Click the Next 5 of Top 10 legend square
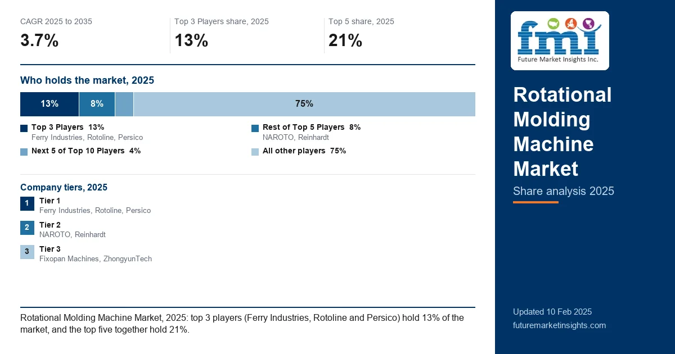The height and width of the screenshot is (354, 675). click(24, 152)
